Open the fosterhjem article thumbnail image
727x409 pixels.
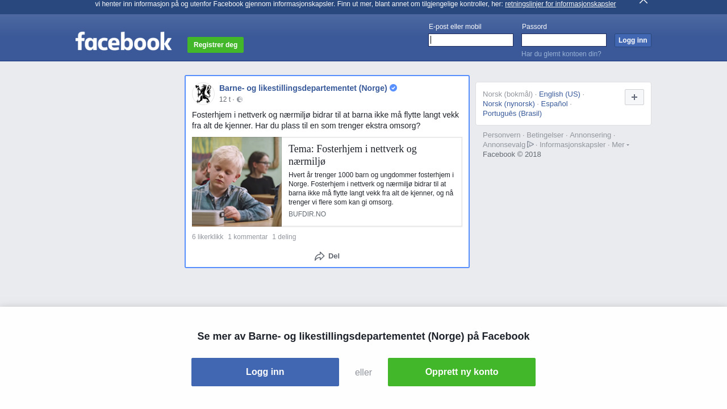pos(237,182)
